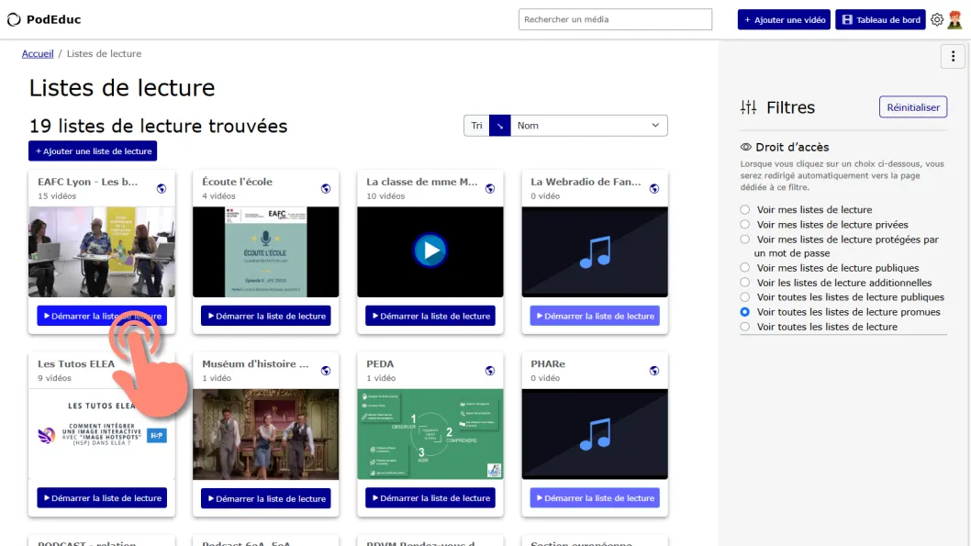Open Tableau de bord
The image size is (971, 546).
pyautogui.click(x=880, y=20)
